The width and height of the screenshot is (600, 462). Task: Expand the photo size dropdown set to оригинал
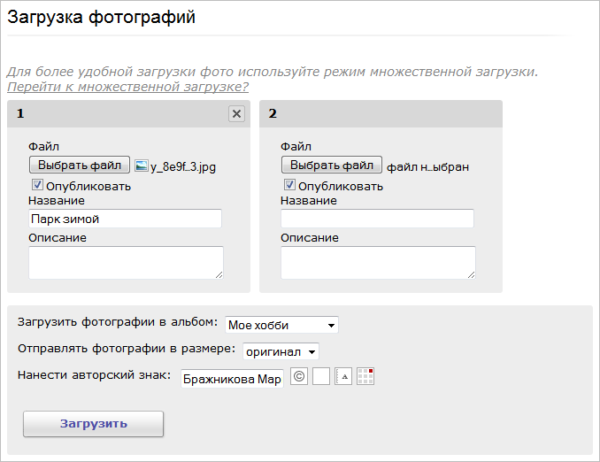click(x=281, y=351)
